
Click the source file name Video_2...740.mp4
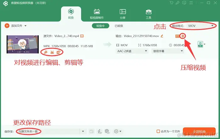click(67, 36)
